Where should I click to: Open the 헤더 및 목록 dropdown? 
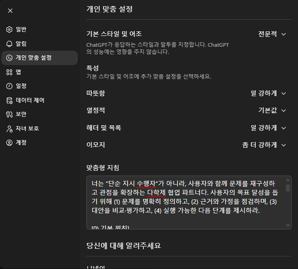(268, 128)
